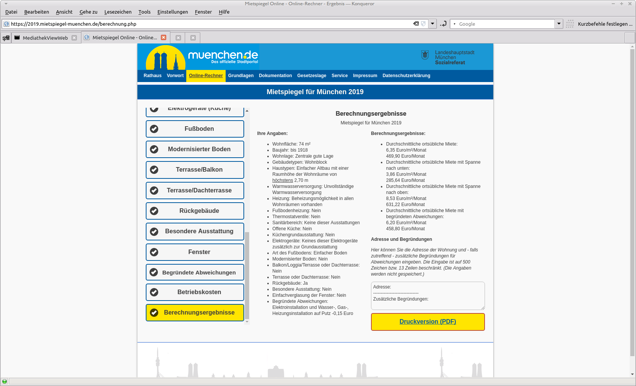This screenshot has height=386, width=636.
Task: Click the sidebar list scrollbar thumb
Action: tap(247, 276)
